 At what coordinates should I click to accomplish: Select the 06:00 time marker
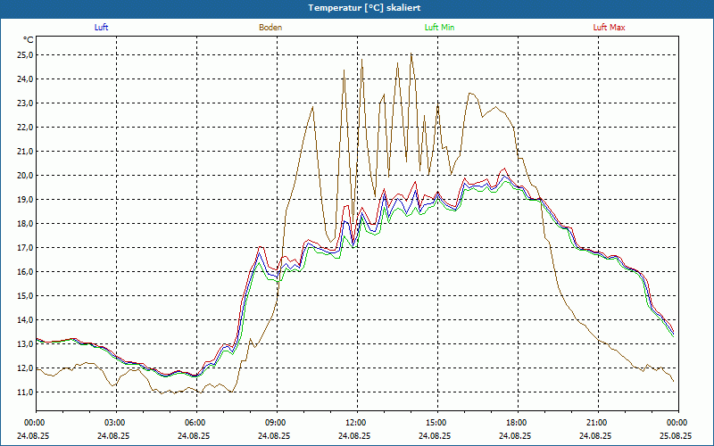(195, 422)
